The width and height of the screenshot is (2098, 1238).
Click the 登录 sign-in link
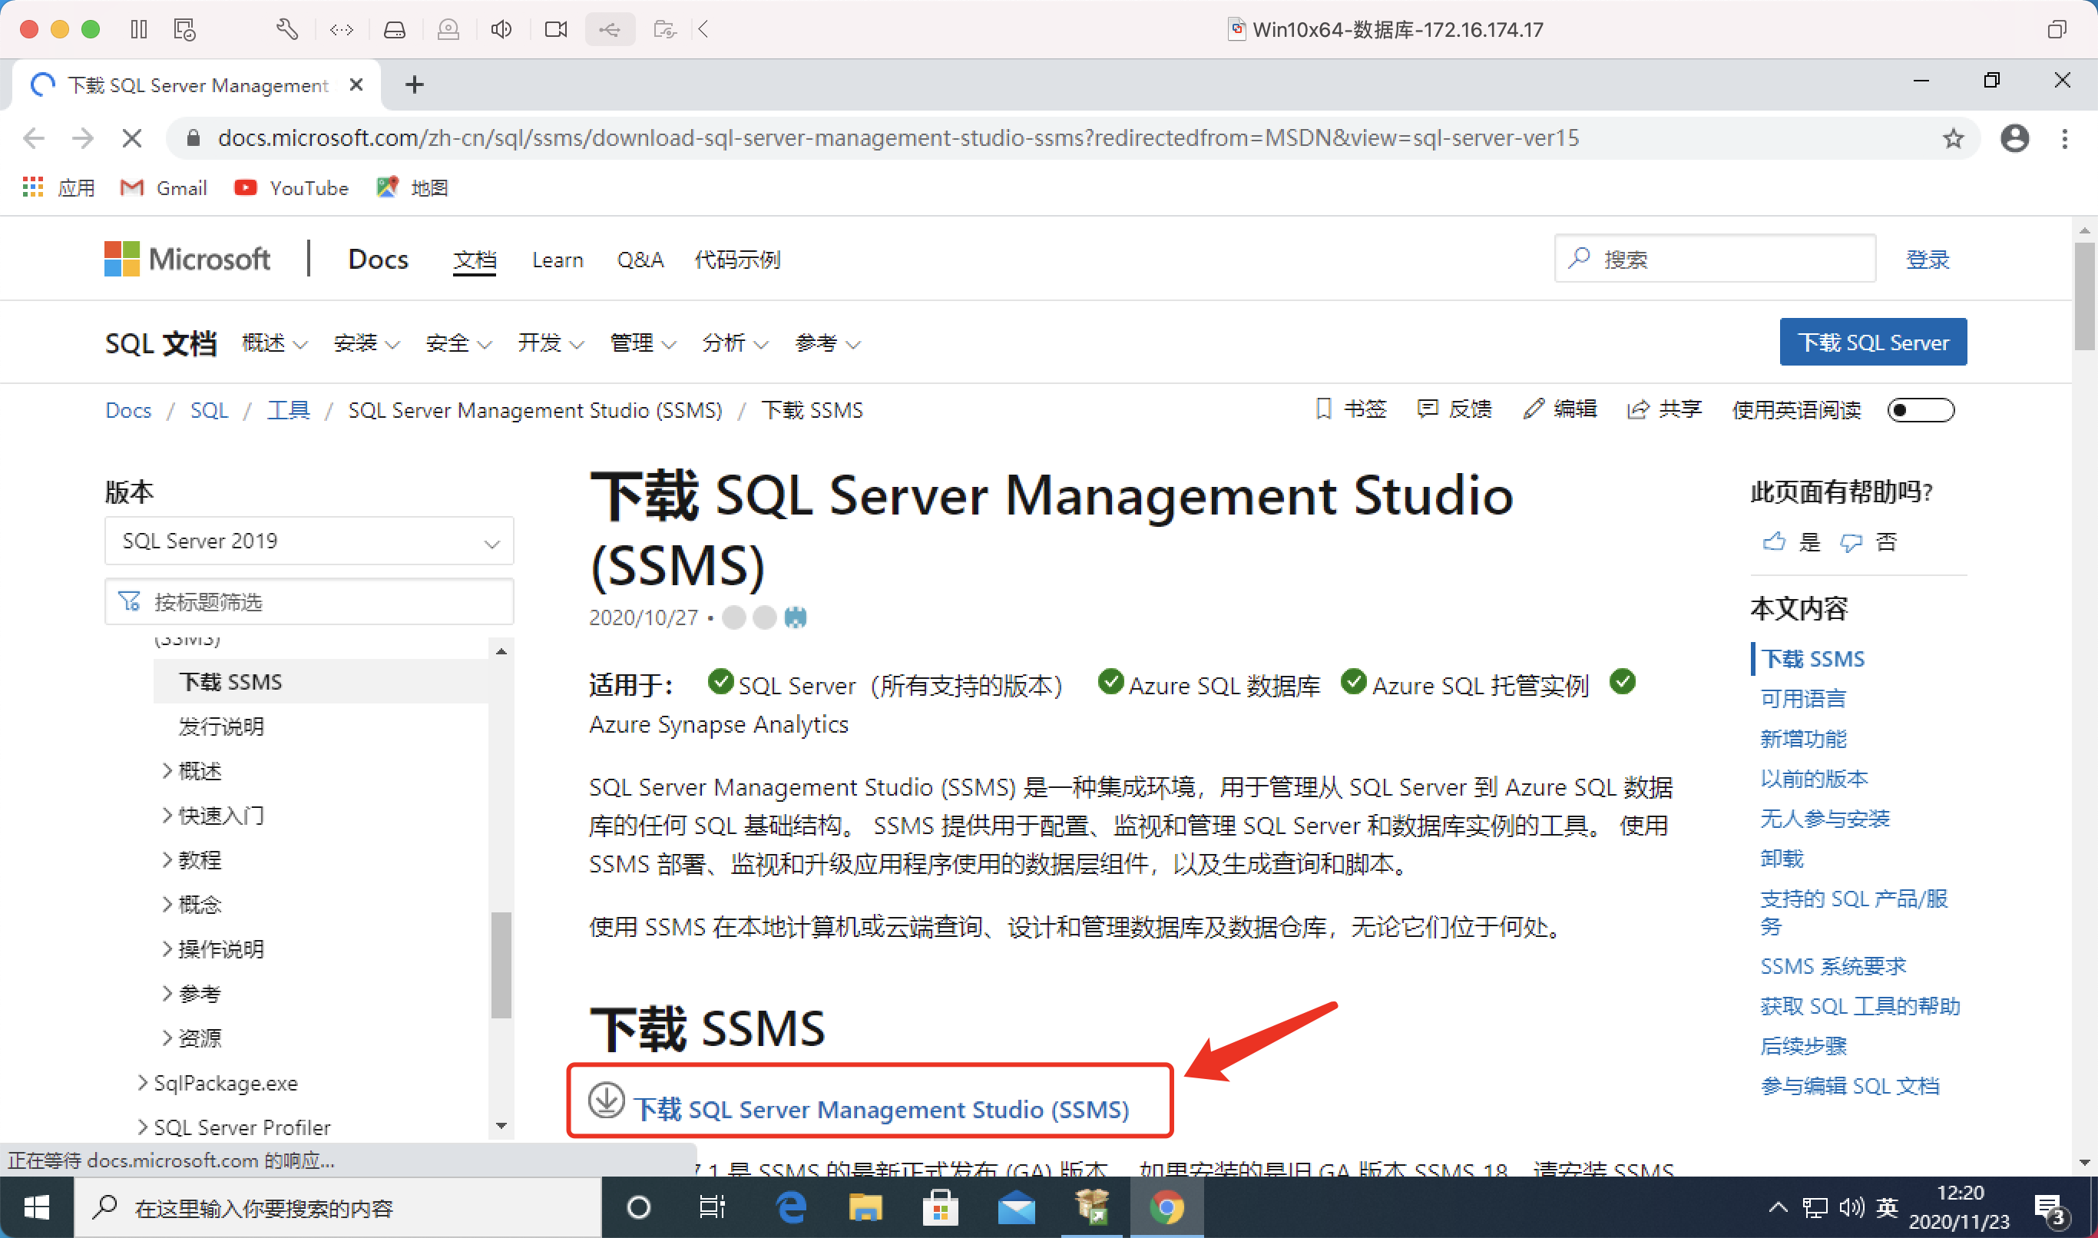click(1927, 260)
